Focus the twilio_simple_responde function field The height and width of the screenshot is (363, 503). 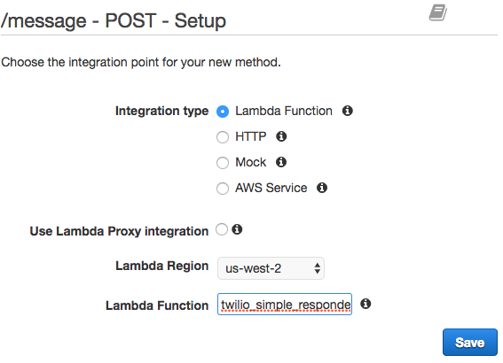[x=285, y=304]
